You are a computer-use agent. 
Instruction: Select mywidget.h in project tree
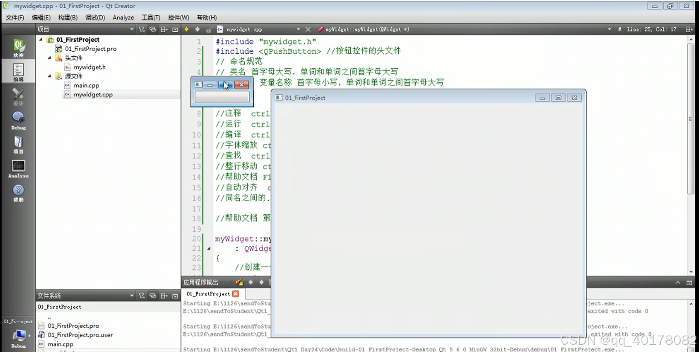point(90,67)
